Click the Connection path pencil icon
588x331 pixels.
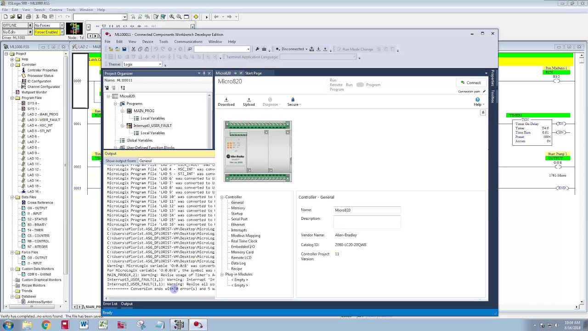[484, 91]
